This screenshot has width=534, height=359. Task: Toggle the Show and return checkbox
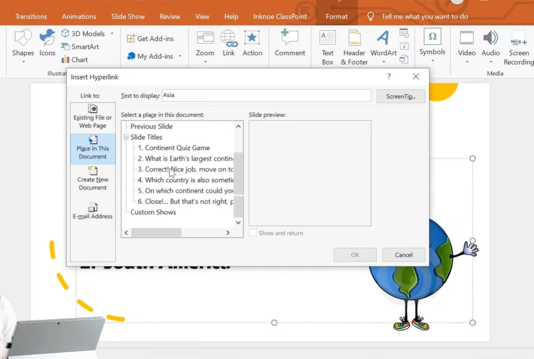tap(253, 233)
